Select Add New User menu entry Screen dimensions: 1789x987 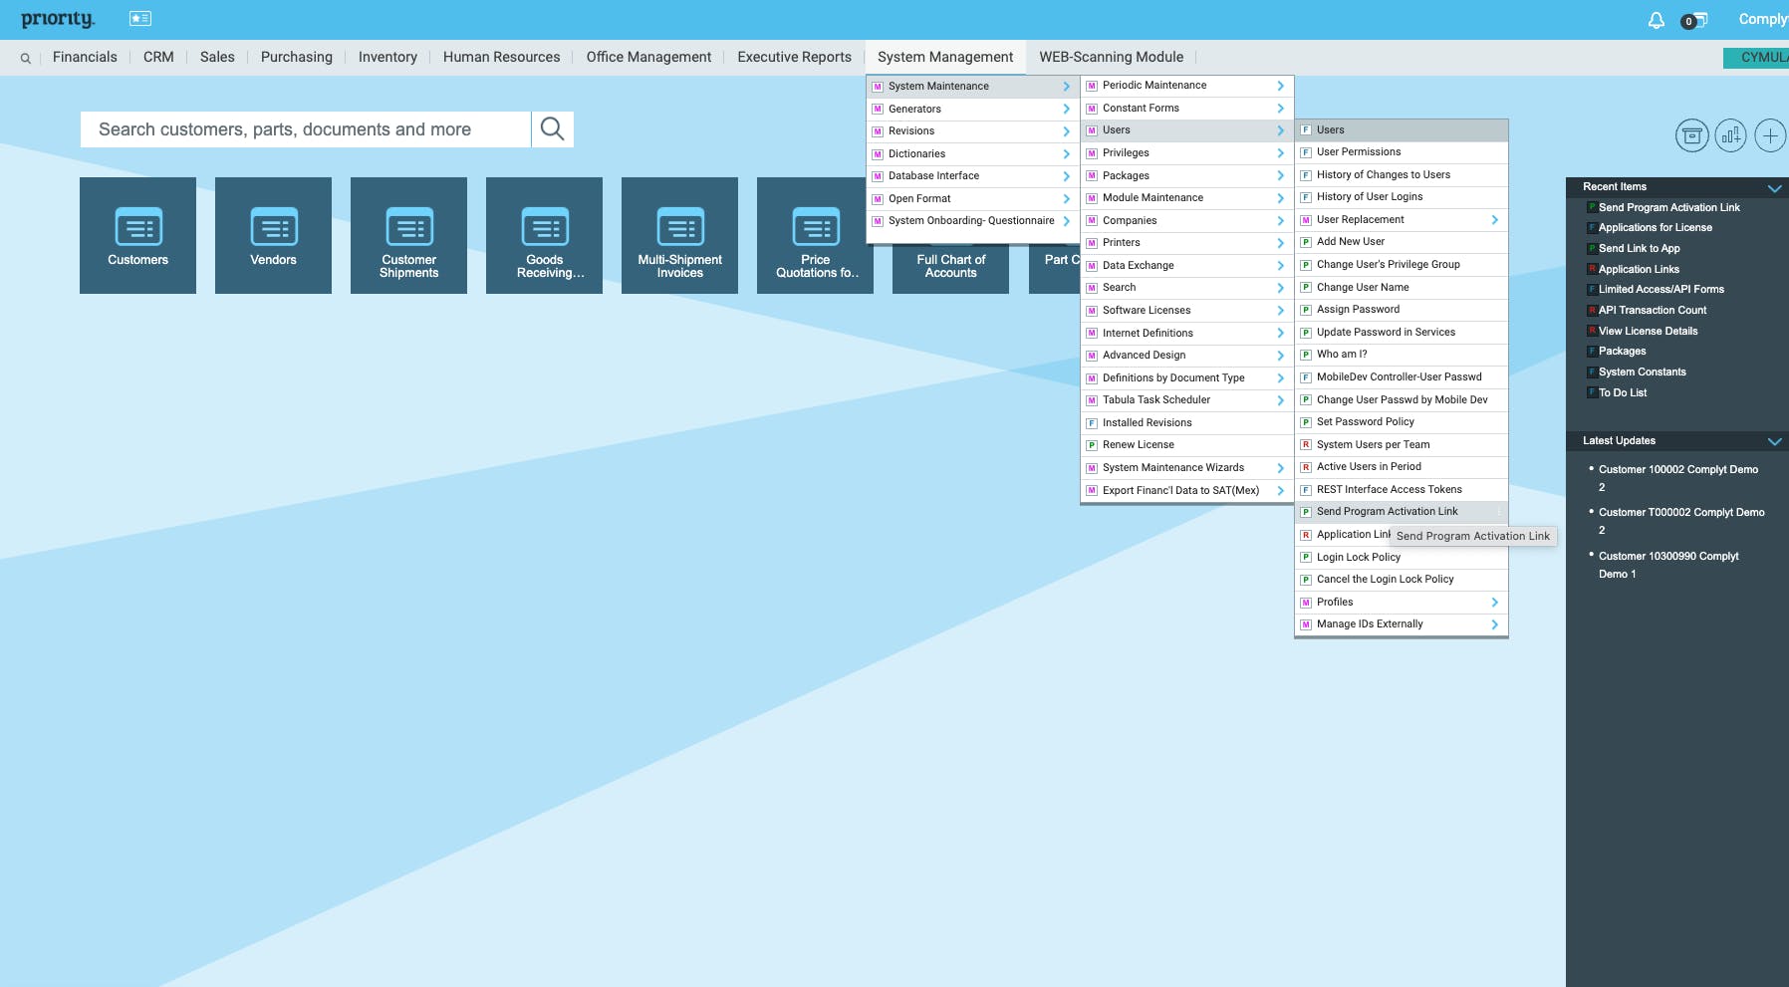(1402, 242)
